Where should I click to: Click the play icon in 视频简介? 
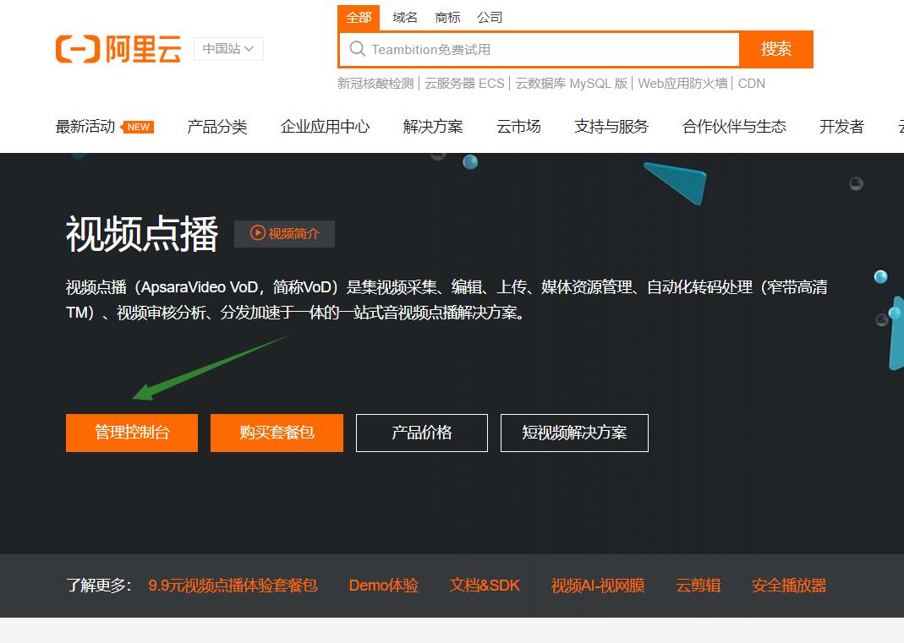click(257, 232)
